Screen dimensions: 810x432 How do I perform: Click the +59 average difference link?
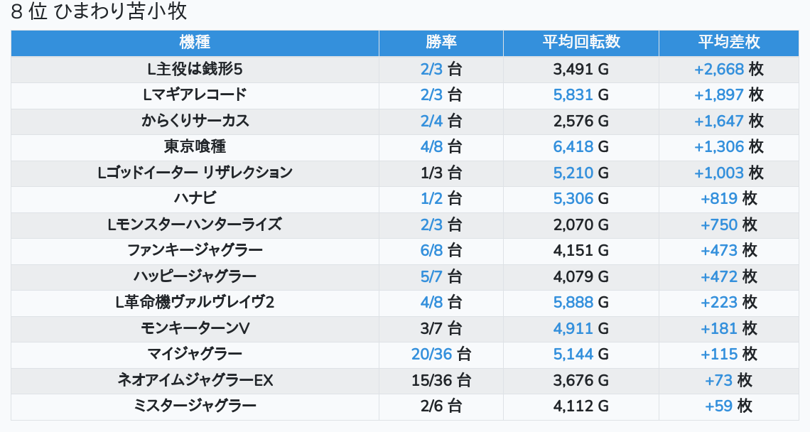tap(718, 406)
